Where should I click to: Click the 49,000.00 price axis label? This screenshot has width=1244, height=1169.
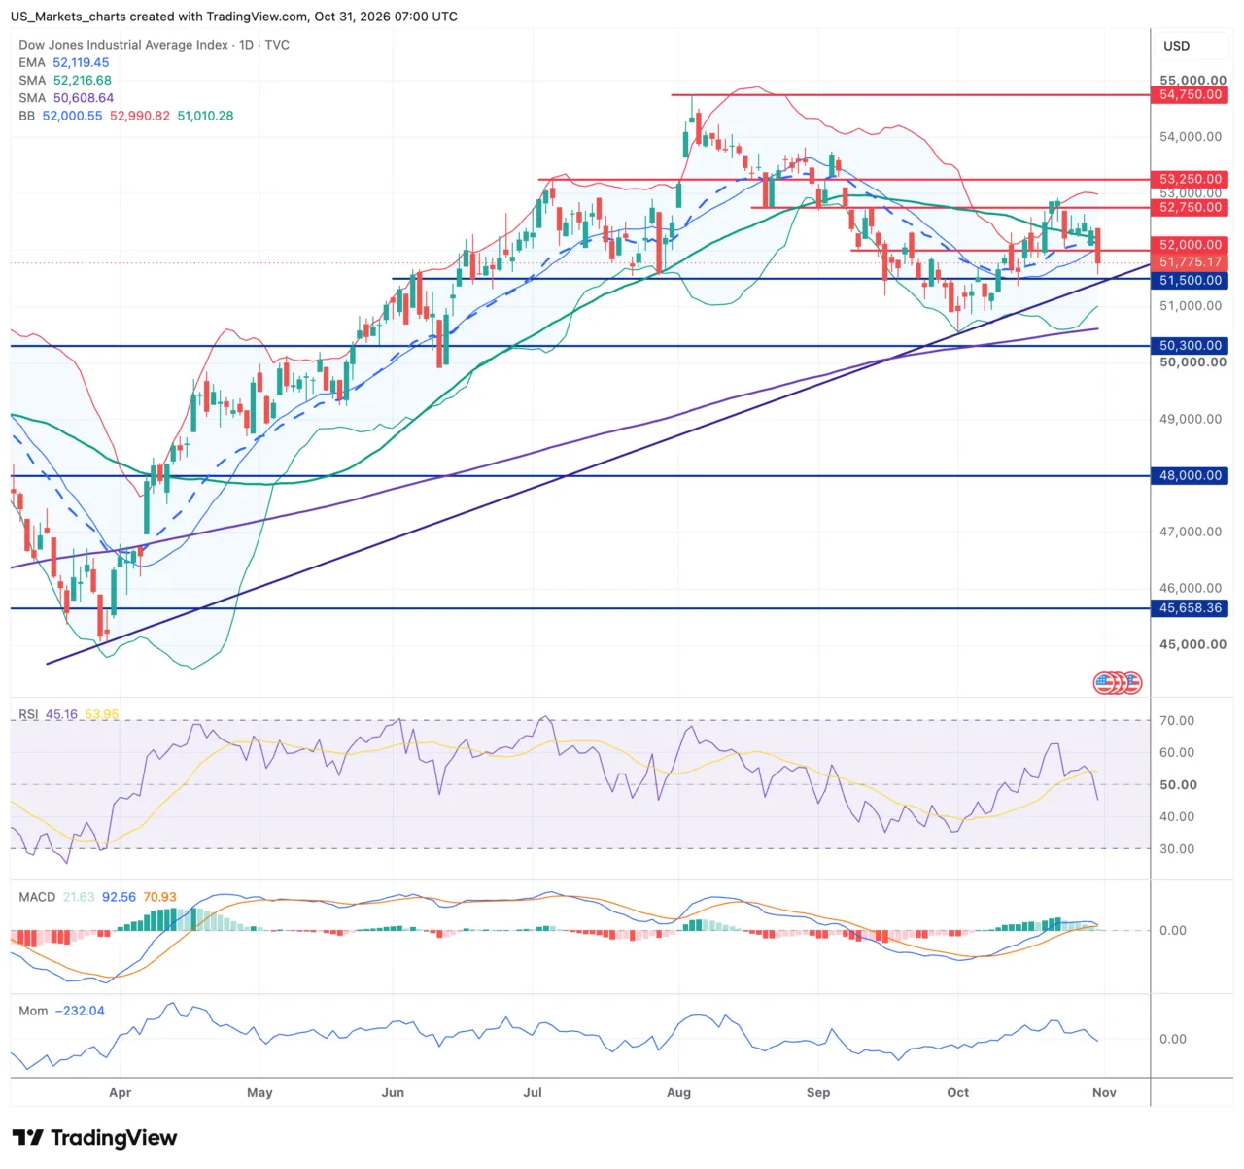(1191, 419)
